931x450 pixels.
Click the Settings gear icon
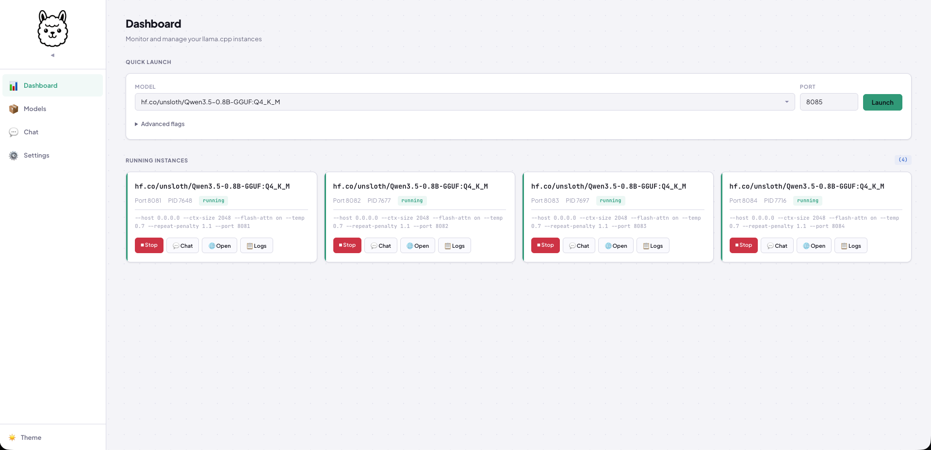coord(14,156)
